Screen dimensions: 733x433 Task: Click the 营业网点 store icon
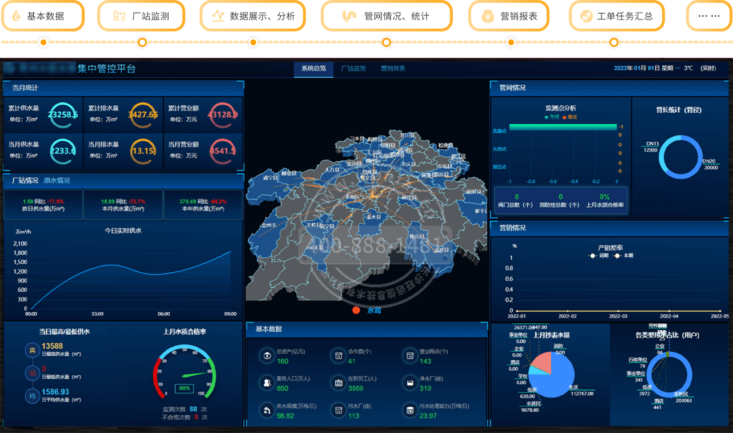pyautogui.click(x=409, y=356)
